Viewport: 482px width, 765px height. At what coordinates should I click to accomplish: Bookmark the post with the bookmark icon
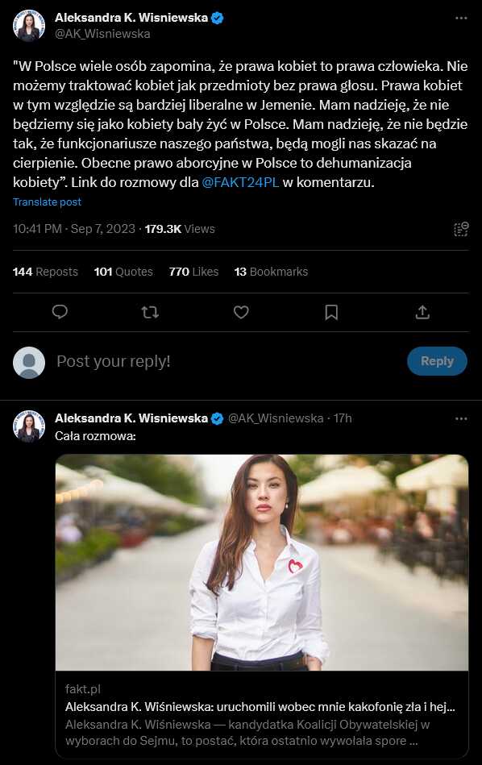click(331, 312)
